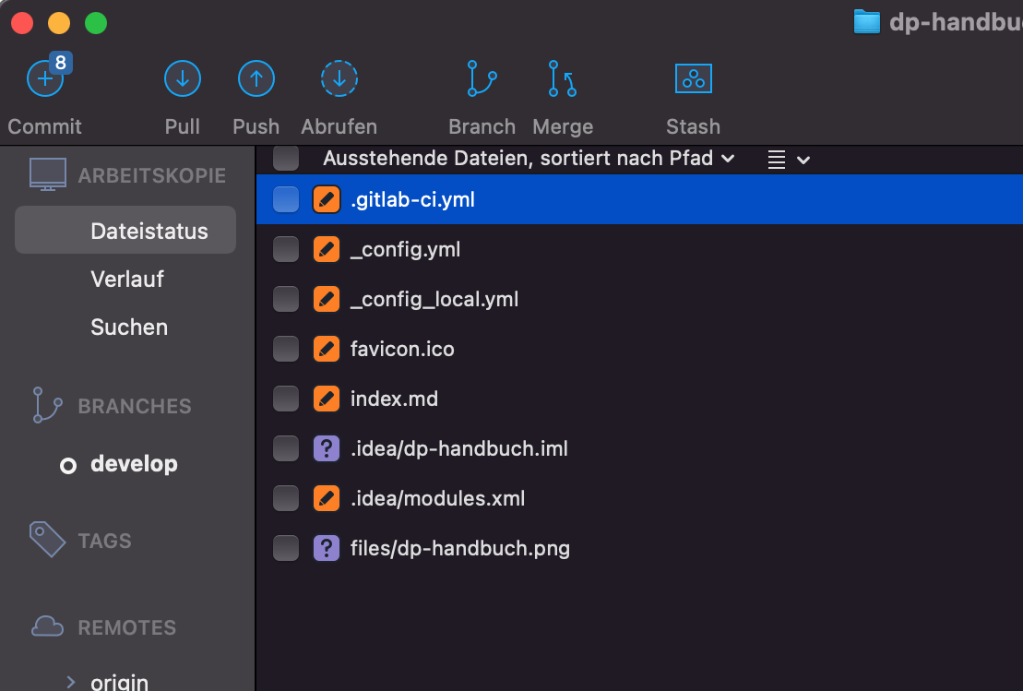Select the files/dp-handbuch.png file row
1023x691 pixels.
point(459,549)
